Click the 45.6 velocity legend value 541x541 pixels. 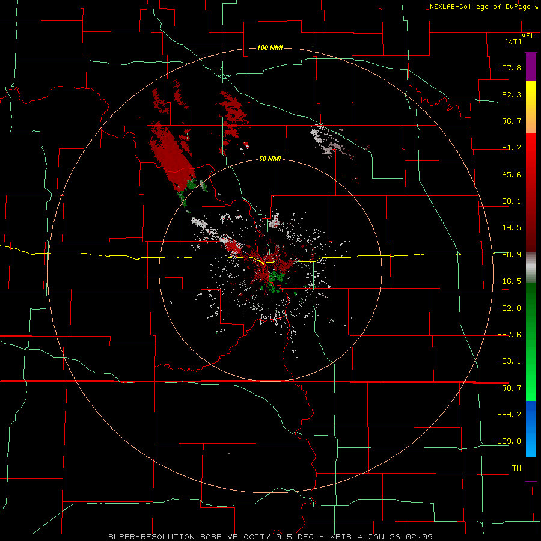[512, 174]
